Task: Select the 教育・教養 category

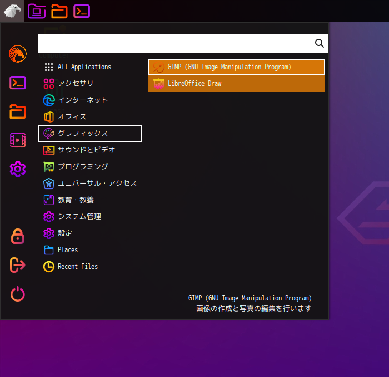Action: tap(90, 200)
